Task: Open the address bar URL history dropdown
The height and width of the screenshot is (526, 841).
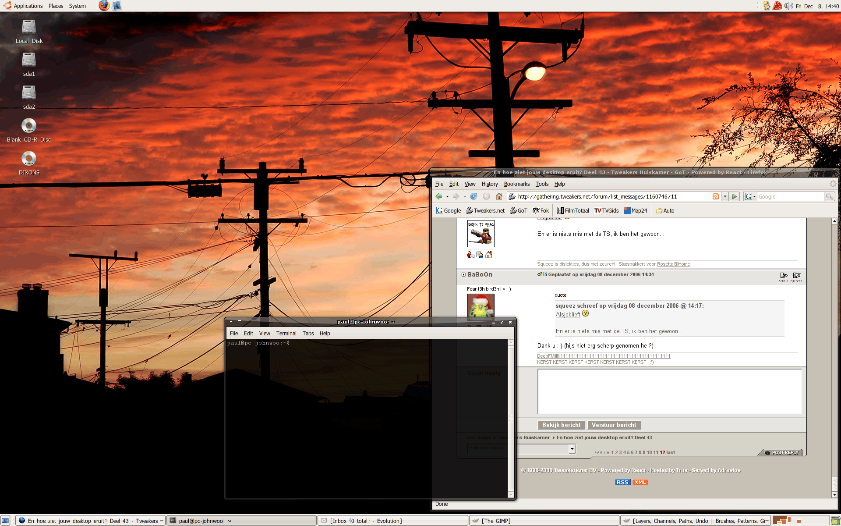Action: [725, 196]
